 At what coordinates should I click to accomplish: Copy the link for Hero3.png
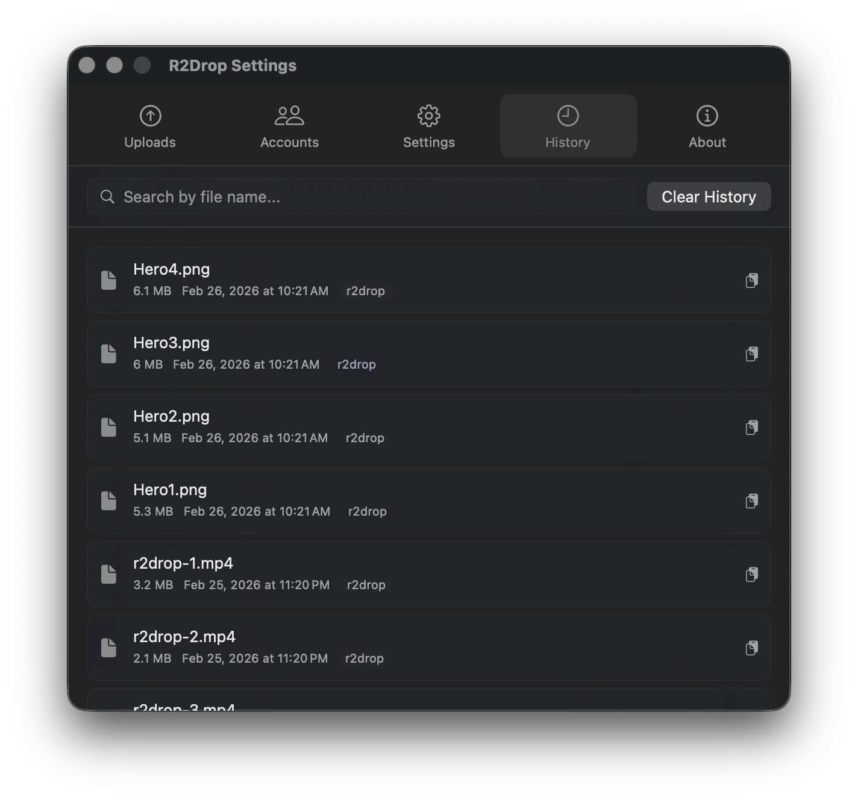point(751,354)
